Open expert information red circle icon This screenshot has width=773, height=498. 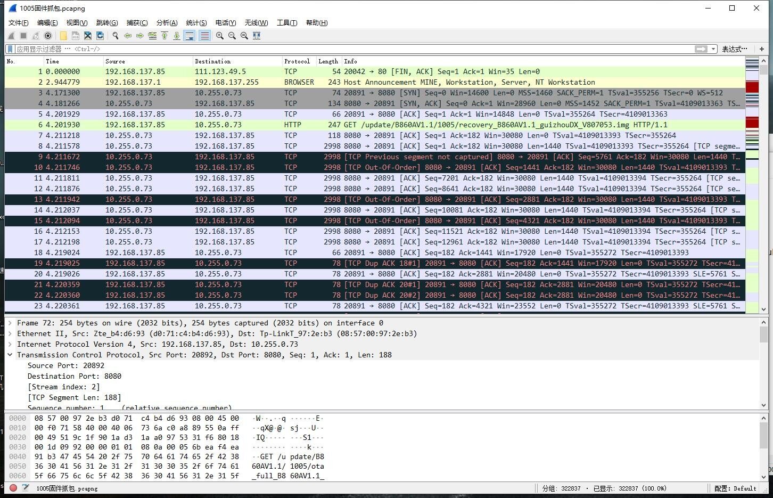pos(13,488)
